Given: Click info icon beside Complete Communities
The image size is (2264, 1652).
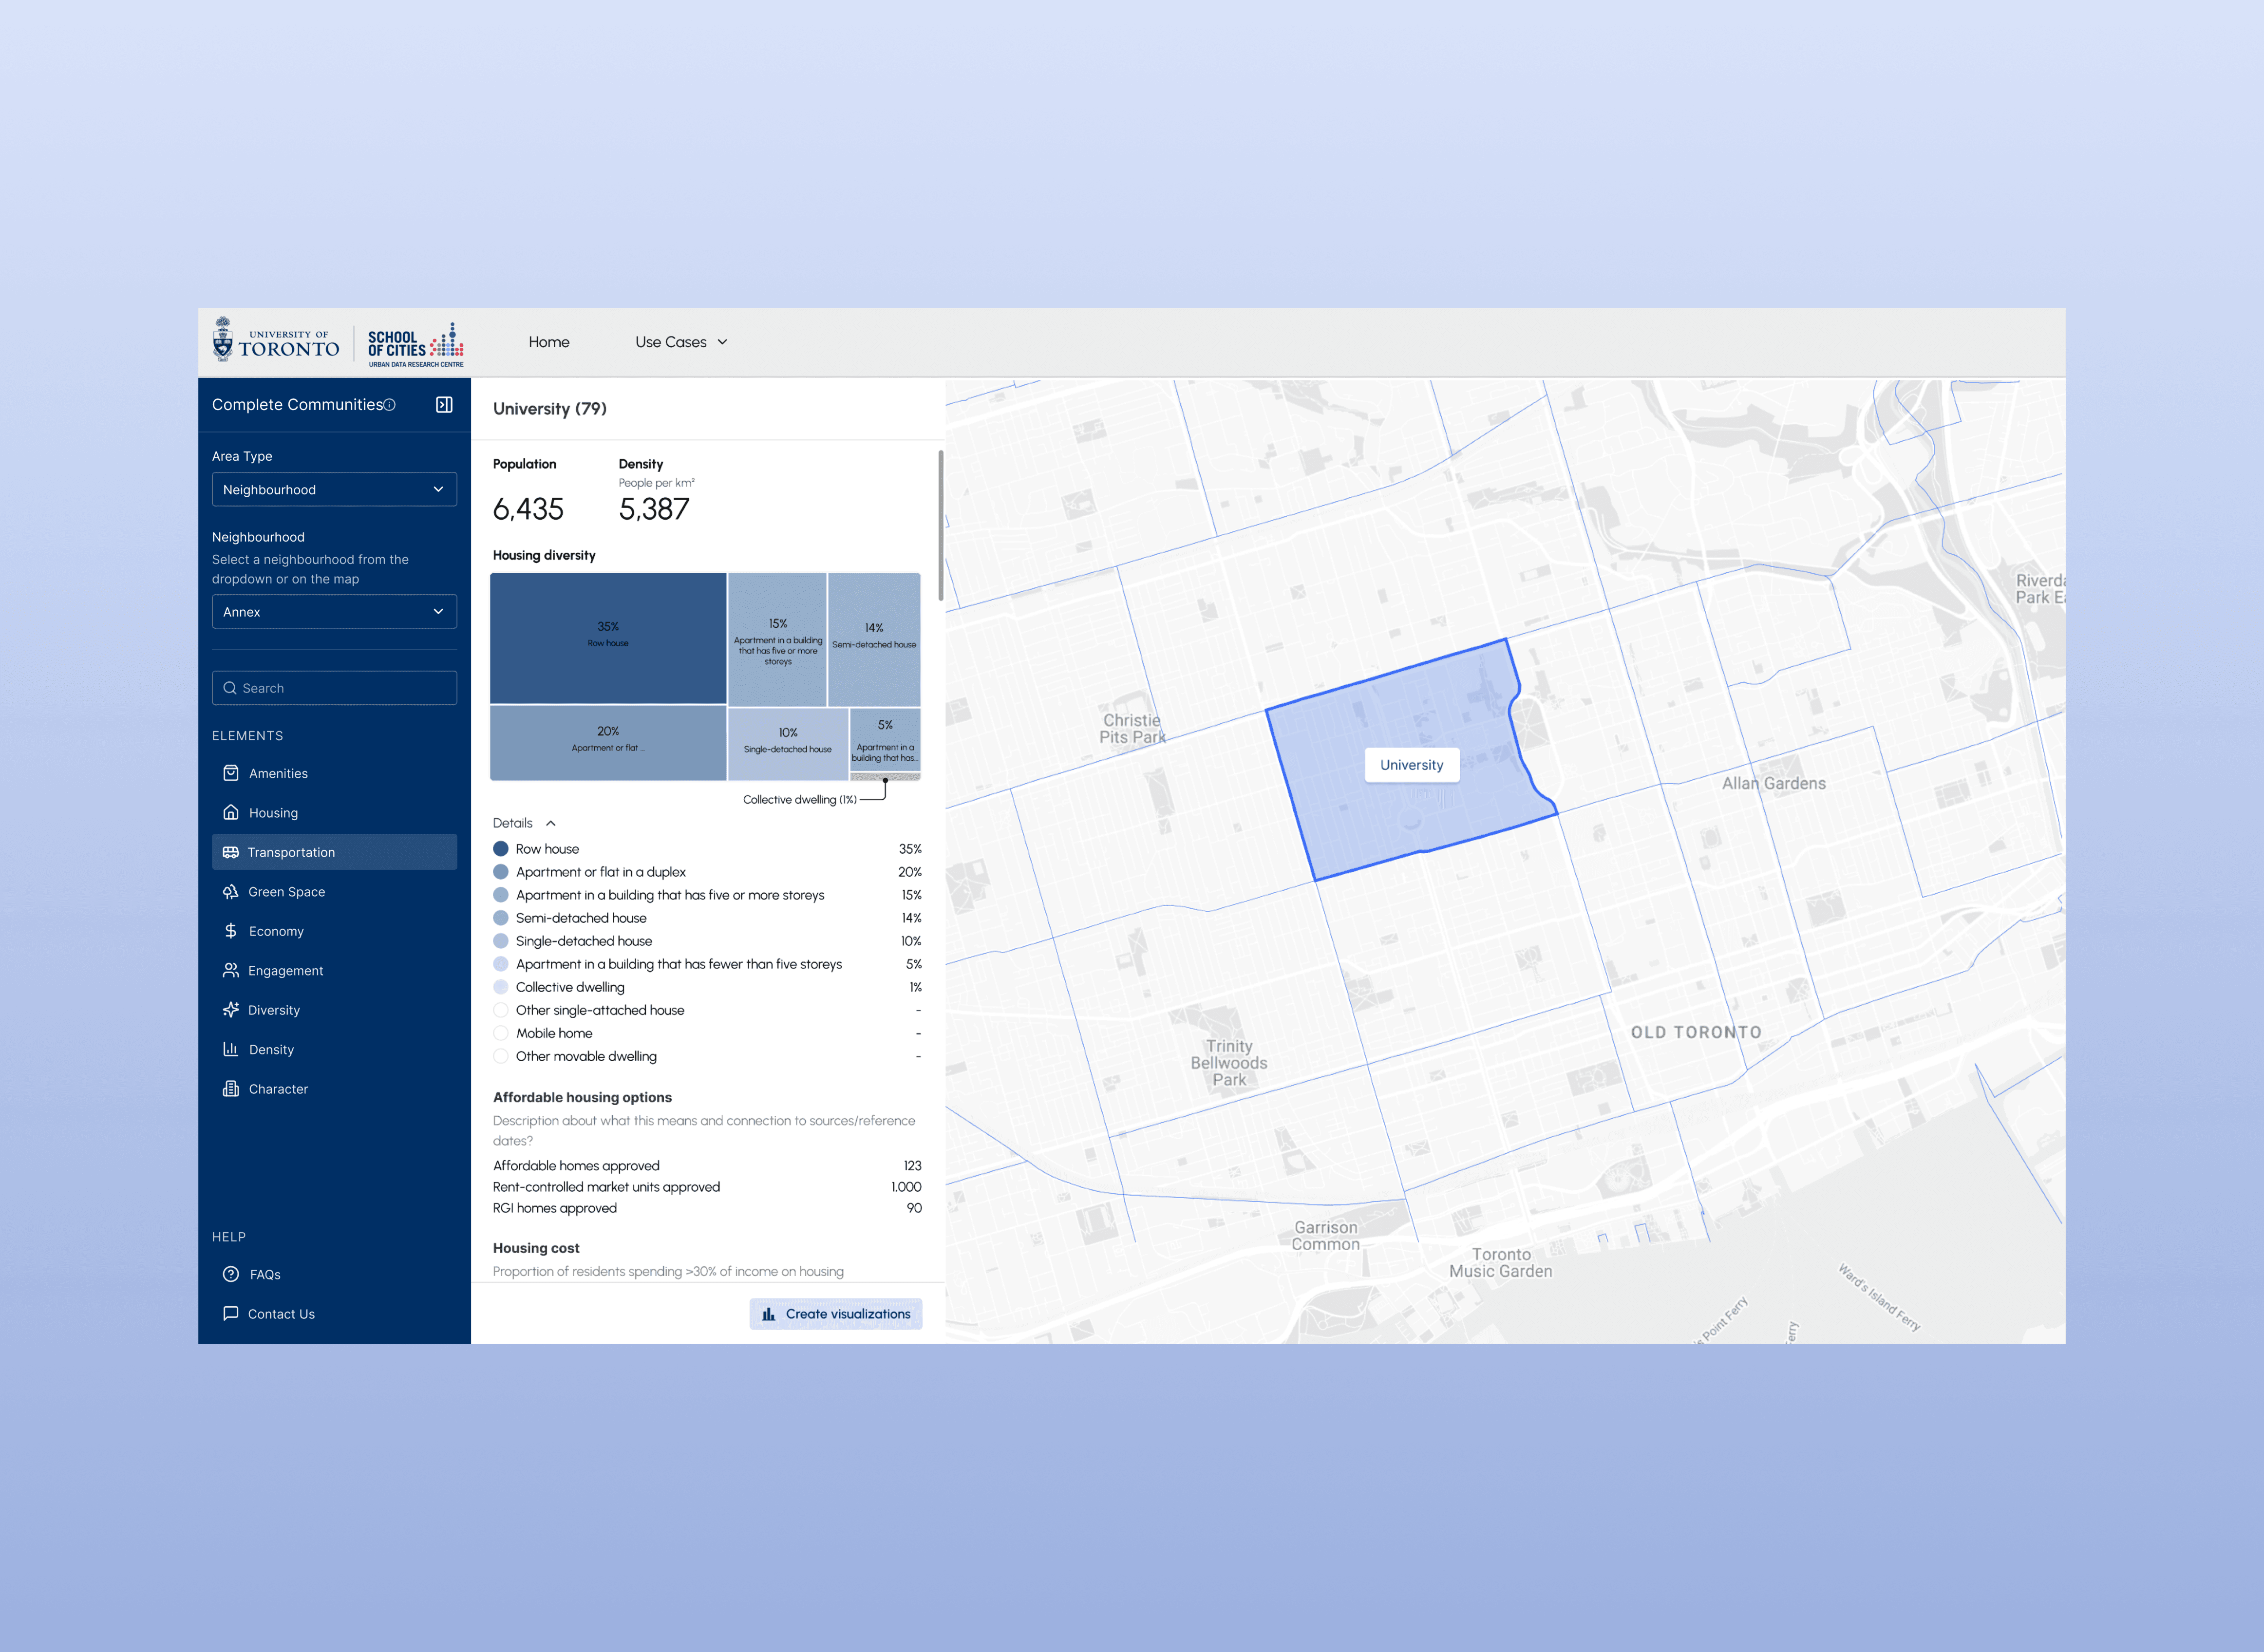Looking at the screenshot, I should [x=390, y=405].
